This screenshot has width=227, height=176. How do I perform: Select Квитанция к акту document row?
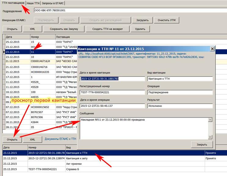[115, 158]
